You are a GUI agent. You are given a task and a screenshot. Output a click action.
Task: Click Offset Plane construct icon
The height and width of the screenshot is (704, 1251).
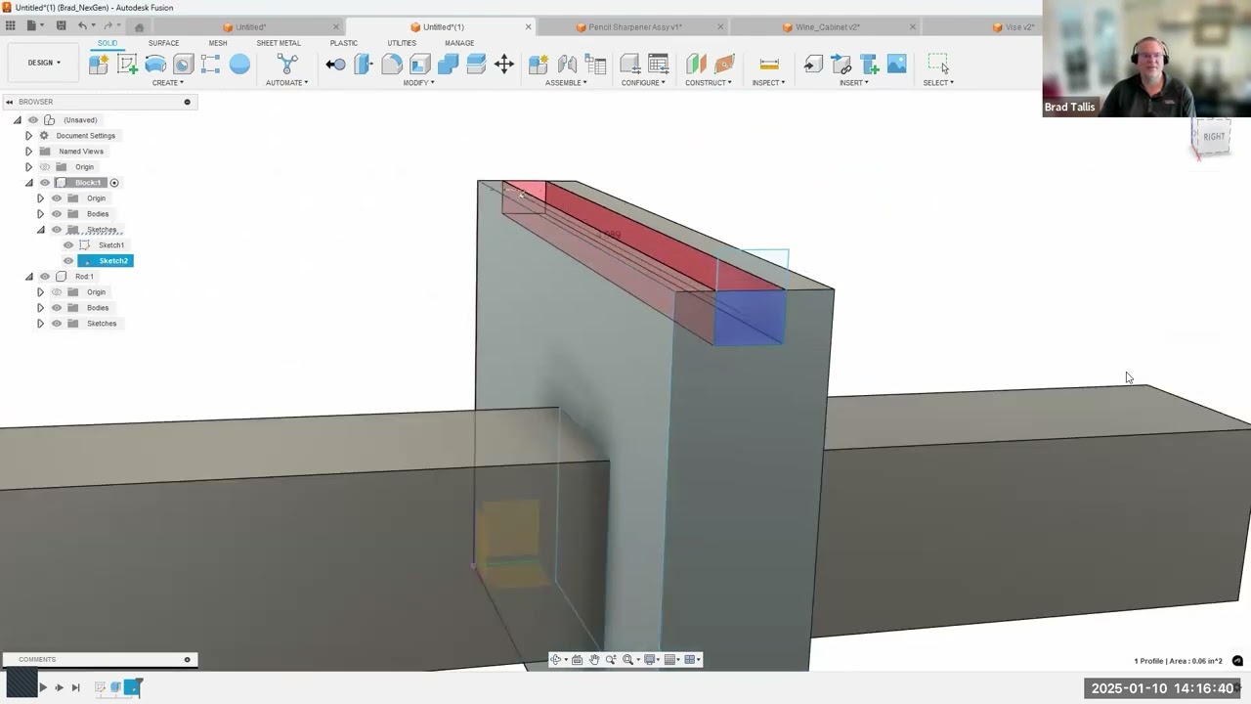[x=696, y=65]
